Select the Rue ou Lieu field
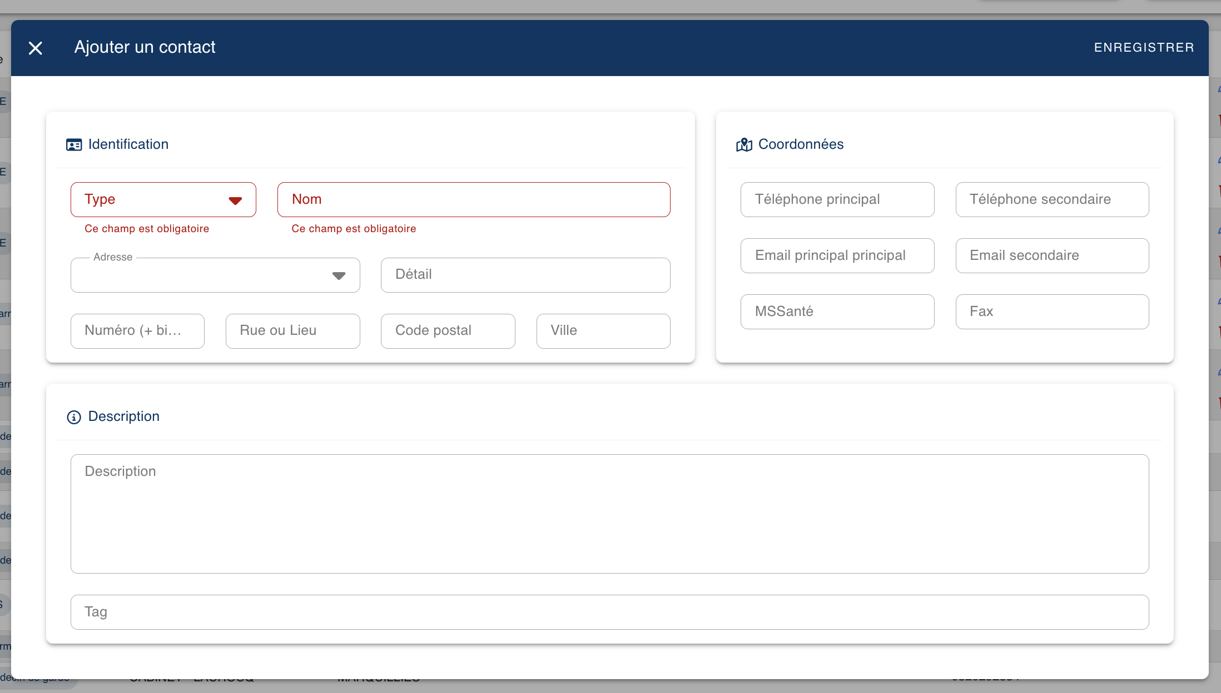This screenshot has height=693, width=1221. (x=292, y=331)
